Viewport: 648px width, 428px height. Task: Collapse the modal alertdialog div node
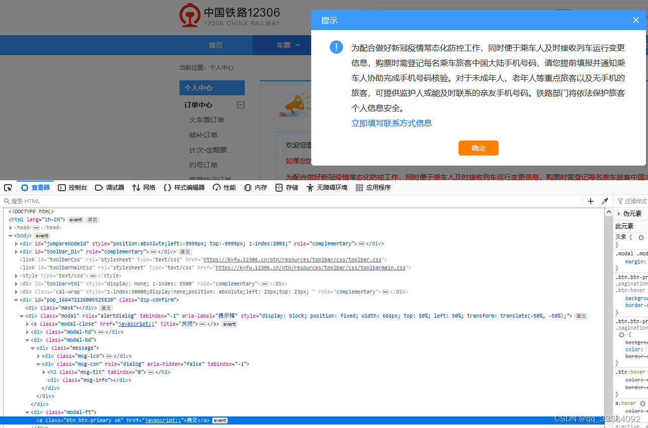22,316
